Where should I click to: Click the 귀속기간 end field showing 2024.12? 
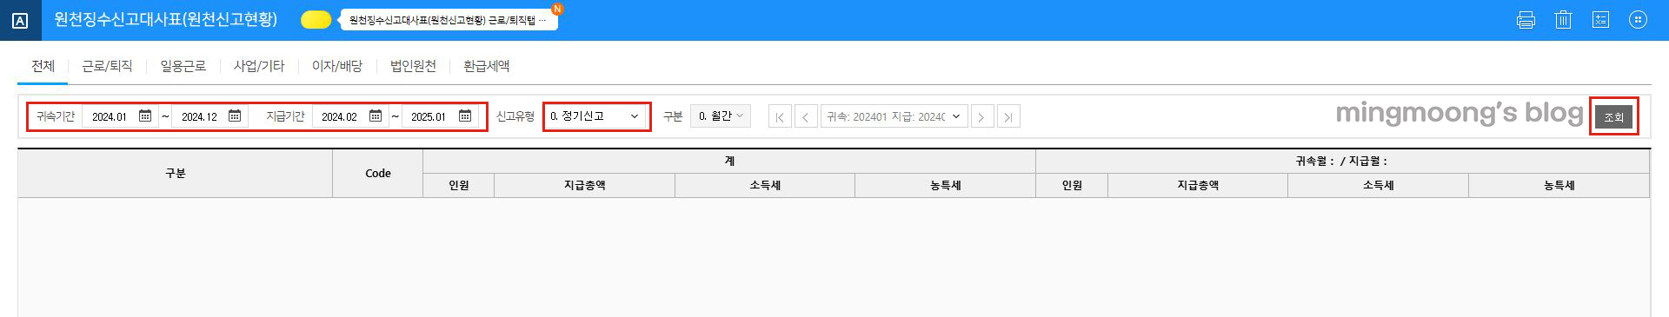coord(209,116)
